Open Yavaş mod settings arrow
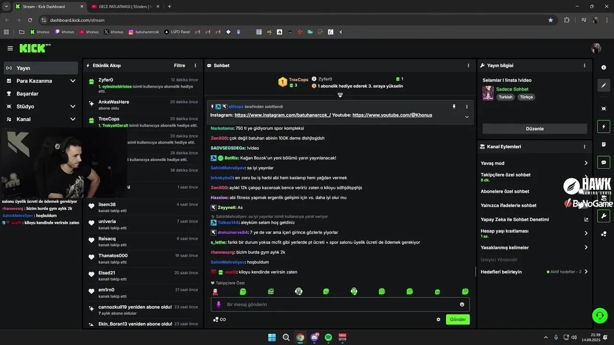The height and width of the screenshot is (345, 614). (x=586, y=163)
